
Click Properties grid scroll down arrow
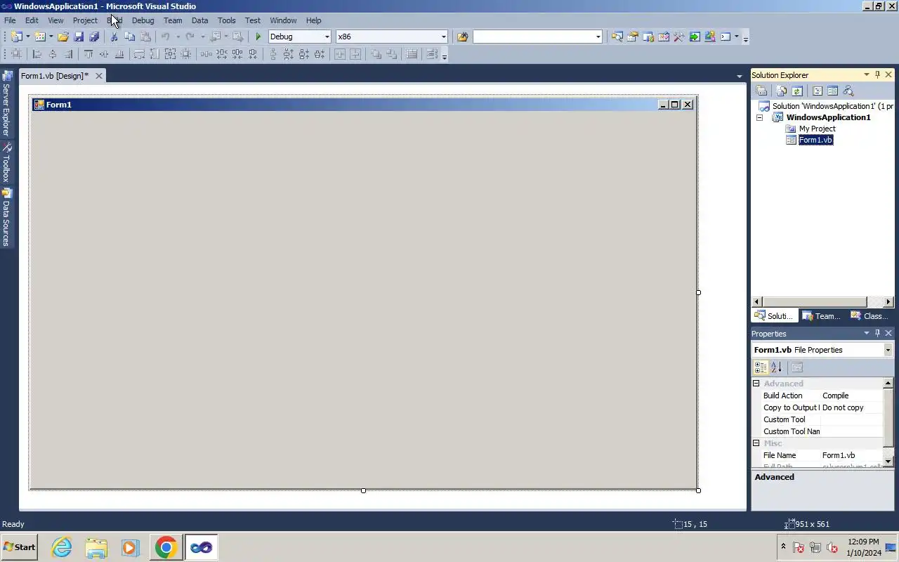[888, 462]
